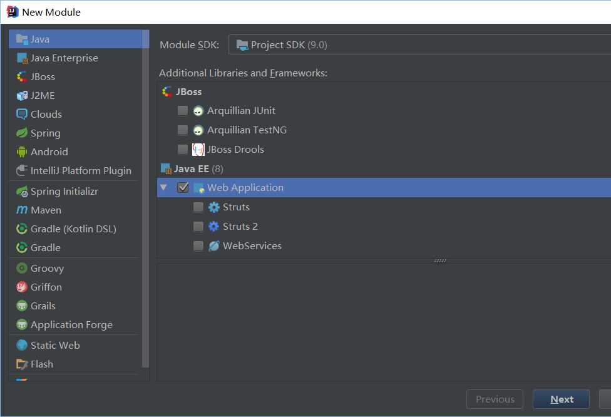Click the Web Application framework icon
Viewport: 611px width, 417px height.
point(199,188)
